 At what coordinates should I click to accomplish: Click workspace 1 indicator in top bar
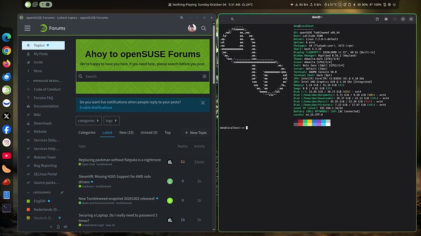(x=46, y=4)
